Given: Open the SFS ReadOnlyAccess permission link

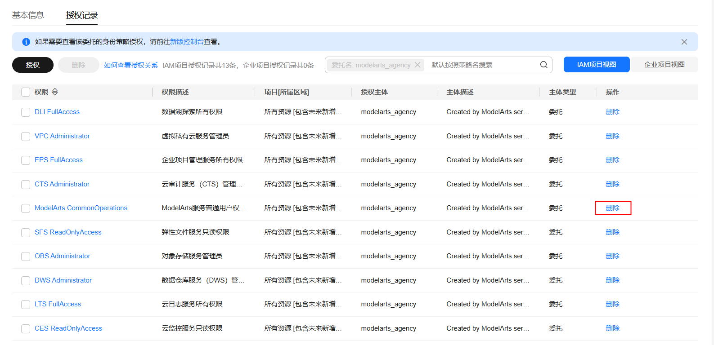Looking at the screenshot, I should (x=68, y=232).
